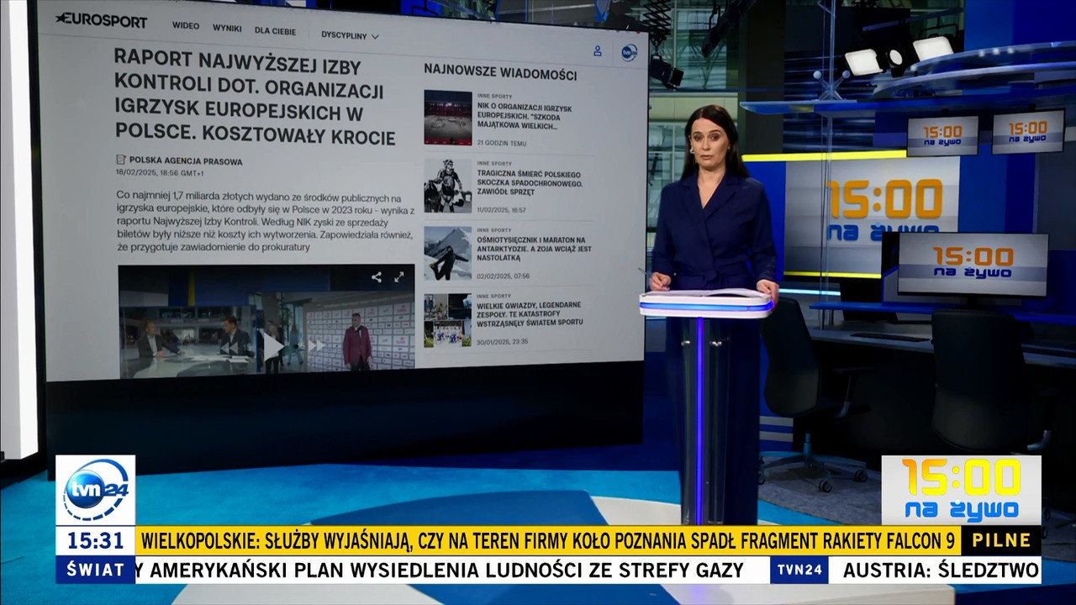Open Ośmiotysięcznik i maraton na Antarktydzie article

534,249
